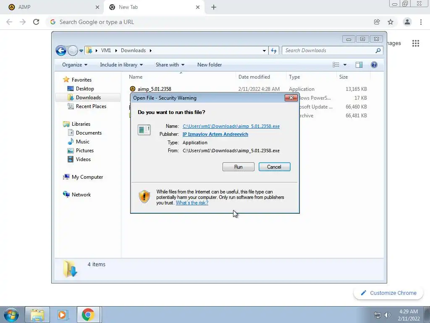Bookmark this tab with the star icon
This screenshot has width=430, height=323.
click(x=391, y=22)
